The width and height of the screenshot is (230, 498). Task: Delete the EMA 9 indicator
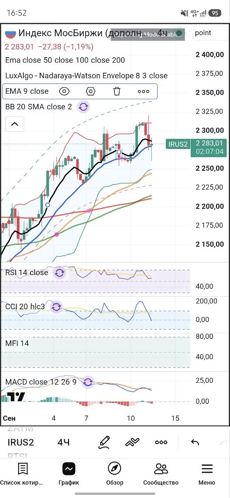click(x=117, y=91)
